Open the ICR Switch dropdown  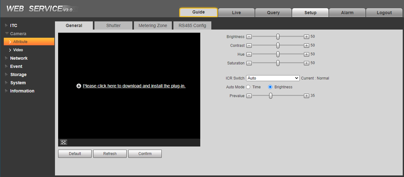(x=273, y=78)
